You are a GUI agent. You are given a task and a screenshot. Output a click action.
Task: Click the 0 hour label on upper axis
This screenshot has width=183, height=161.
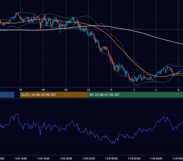[x=111, y=90]
